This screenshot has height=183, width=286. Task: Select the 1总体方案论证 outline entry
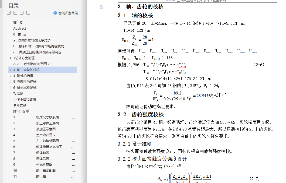click(24, 58)
